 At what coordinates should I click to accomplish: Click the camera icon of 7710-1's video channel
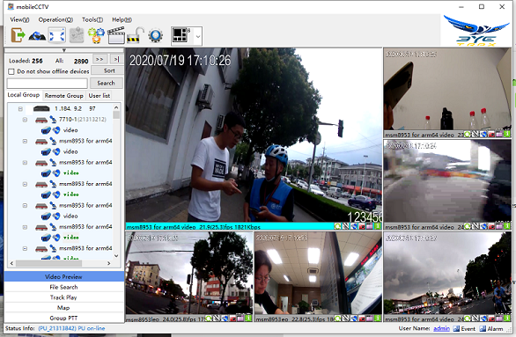(46, 130)
